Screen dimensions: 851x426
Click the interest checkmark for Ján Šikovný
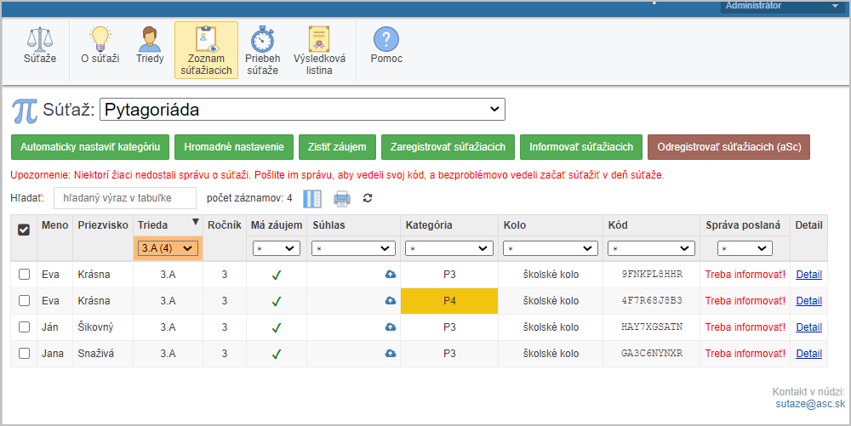click(x=277, y=328)
